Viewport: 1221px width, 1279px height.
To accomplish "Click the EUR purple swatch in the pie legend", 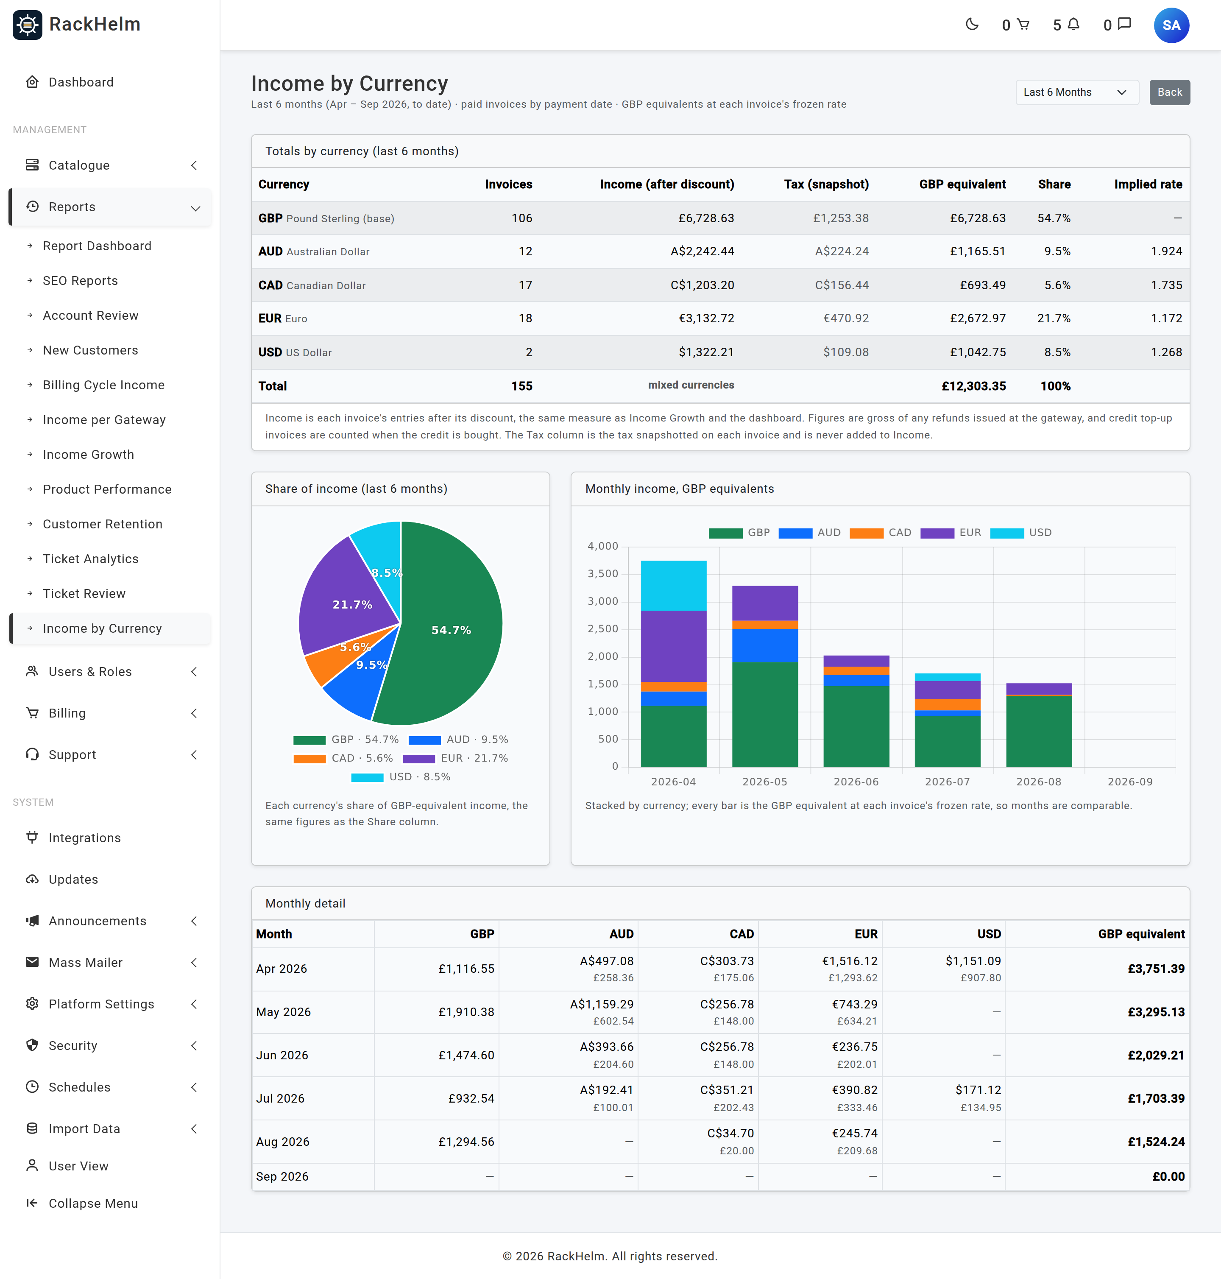I will (x=418, y=758).
